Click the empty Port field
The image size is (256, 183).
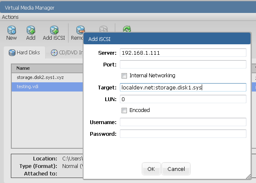point(183,64)
